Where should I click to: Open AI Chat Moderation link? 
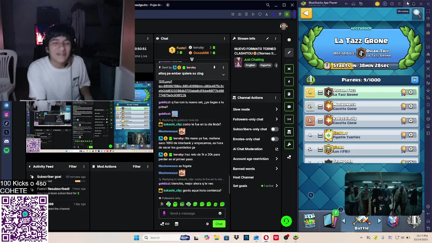click(255, 149)
